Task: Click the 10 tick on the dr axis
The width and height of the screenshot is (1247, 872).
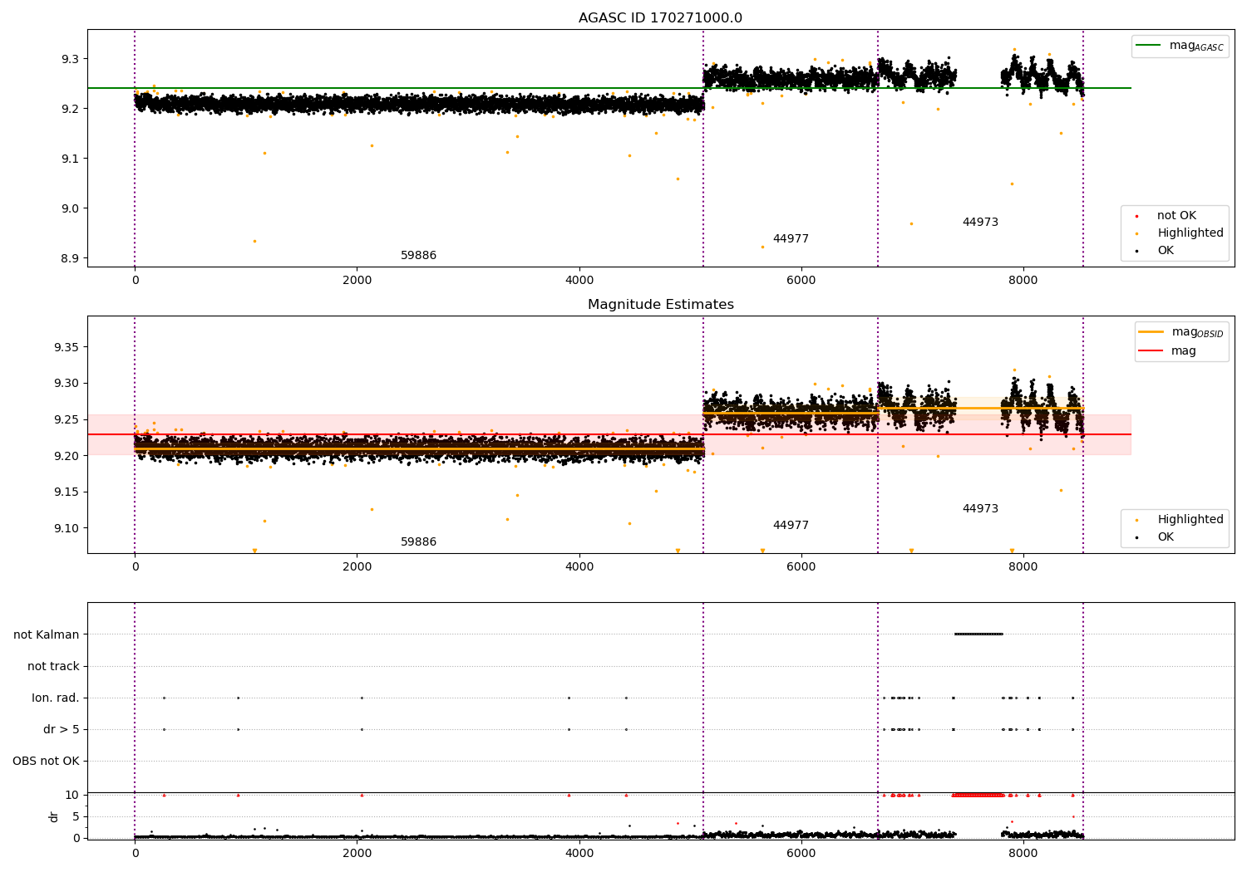Action: pos(72,796)
